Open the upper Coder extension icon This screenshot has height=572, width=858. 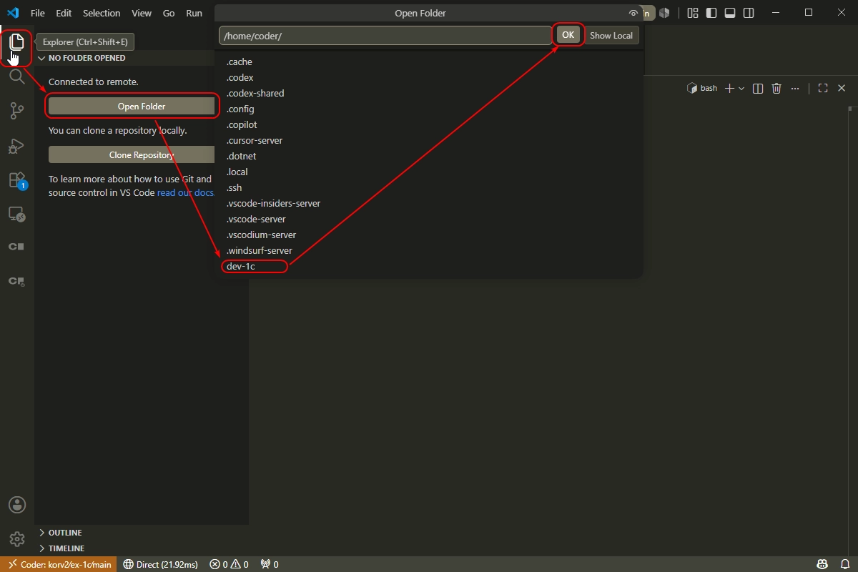point(16,247)
